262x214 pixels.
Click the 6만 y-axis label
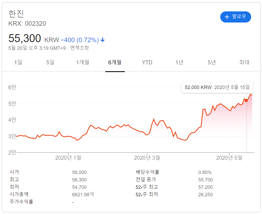tap(12, 87)
